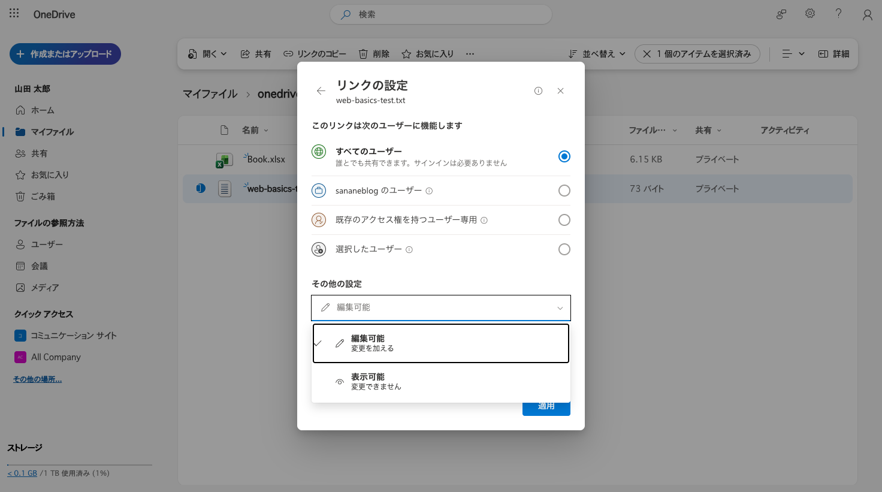Image resolution: width=882 pixels, height=492 pixels.
Task: Open the その他の場所... link
Action: tap(37, 379)
